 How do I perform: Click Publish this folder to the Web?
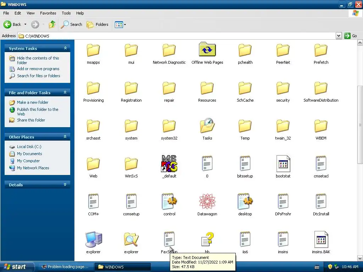(x=38, y=112)
